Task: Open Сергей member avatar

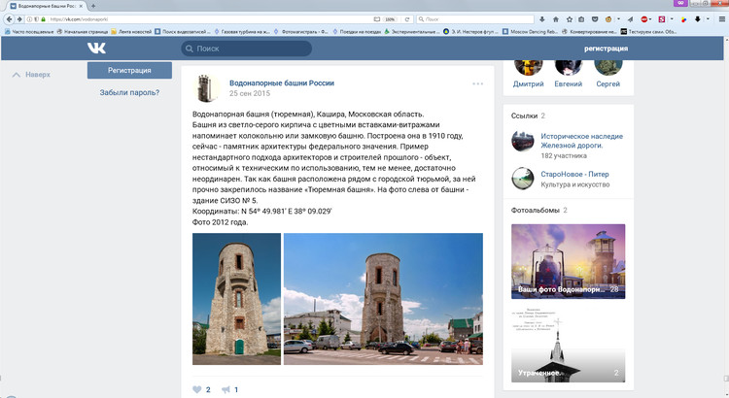Action: click(x=608, y=67)
